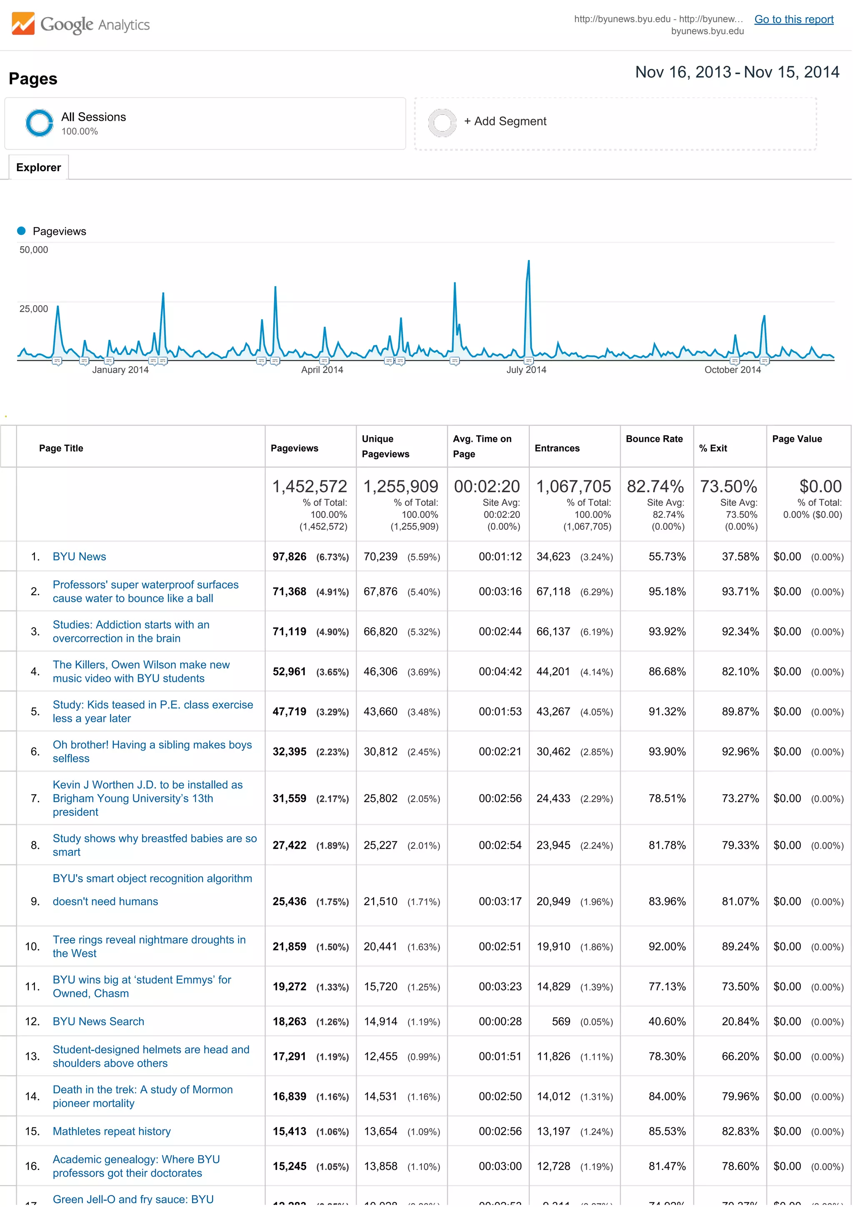Open the Go to this report link
853x1207 pixels.
pos(793,20)
